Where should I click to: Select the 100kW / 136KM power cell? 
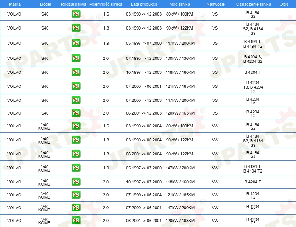pos(180,58)
